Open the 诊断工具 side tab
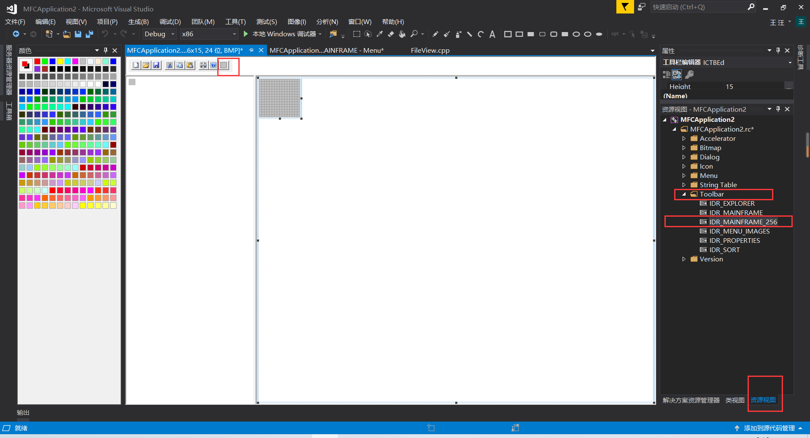The width and height of the screenshot is (810, 438). pos(801,58)
